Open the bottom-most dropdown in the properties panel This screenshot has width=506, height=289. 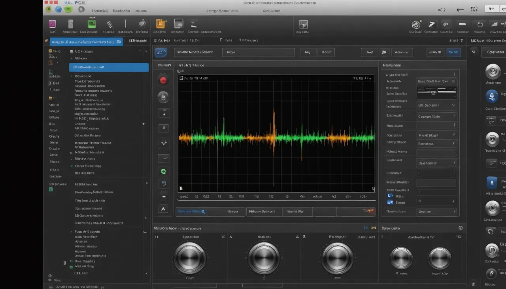[436, 212]
